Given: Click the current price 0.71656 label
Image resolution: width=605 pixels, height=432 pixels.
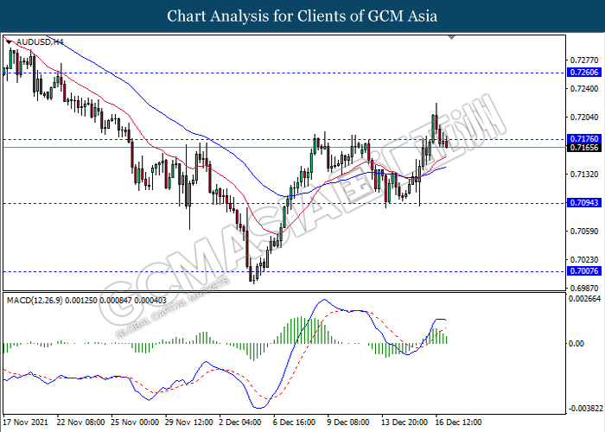Looking at the screenshot, I should (x=584, y=148).
